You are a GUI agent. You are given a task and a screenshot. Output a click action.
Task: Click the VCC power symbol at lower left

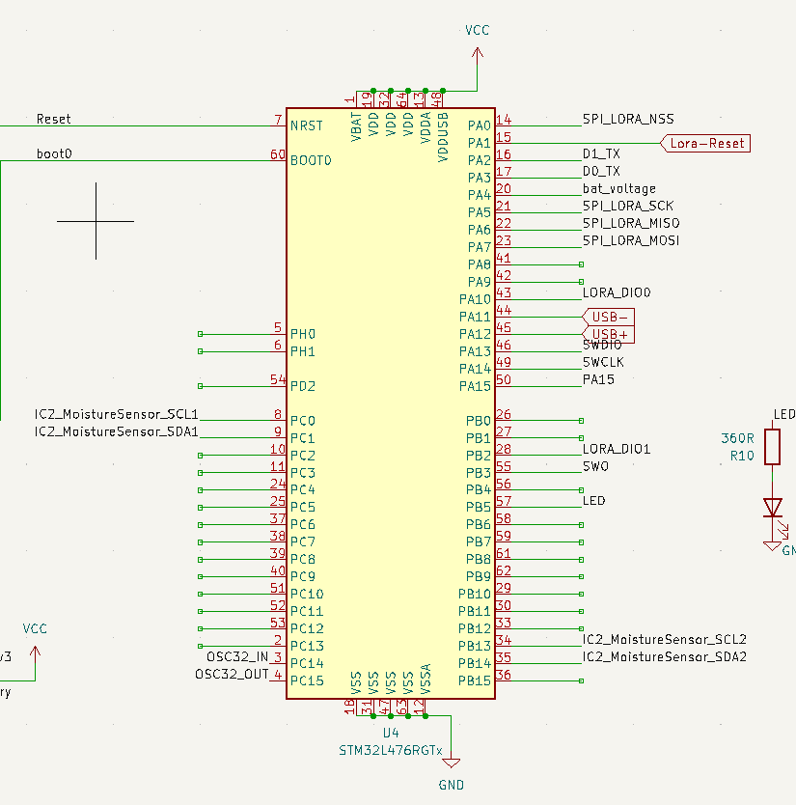tap(35, 653)
